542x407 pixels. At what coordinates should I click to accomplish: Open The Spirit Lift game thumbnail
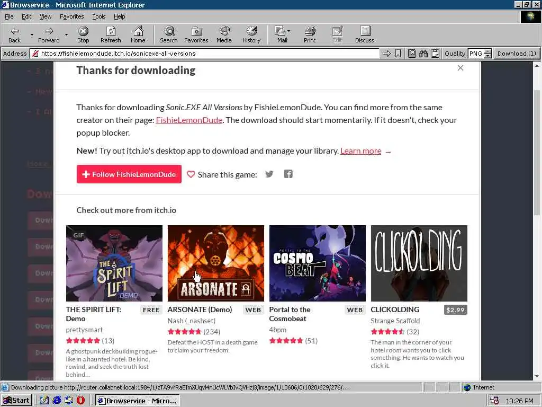click(114, 263)
